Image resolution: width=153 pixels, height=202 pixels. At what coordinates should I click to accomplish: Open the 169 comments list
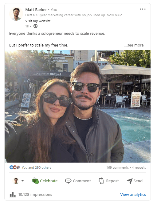[117, 168]
